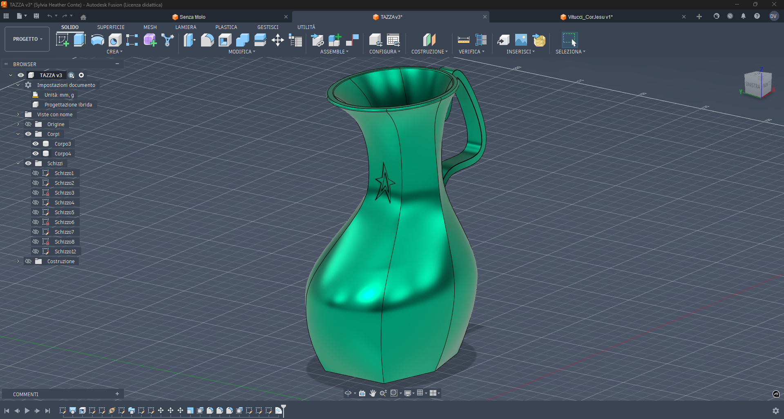Screen dimensions: 784x419
Task: Select the Pan tool in the navigation bar
Action: [x=372, y=393]
